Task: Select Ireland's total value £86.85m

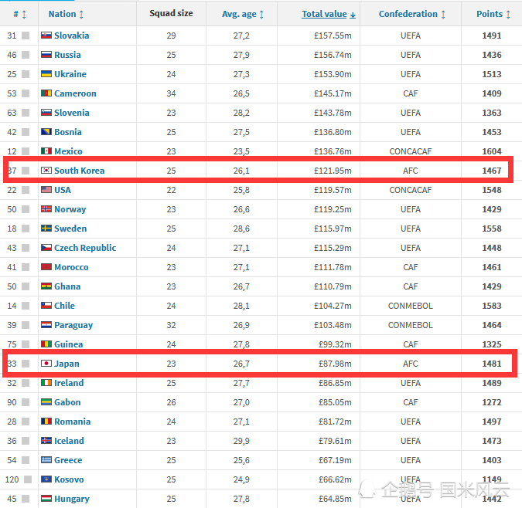Action: click(x=335, y=383)
